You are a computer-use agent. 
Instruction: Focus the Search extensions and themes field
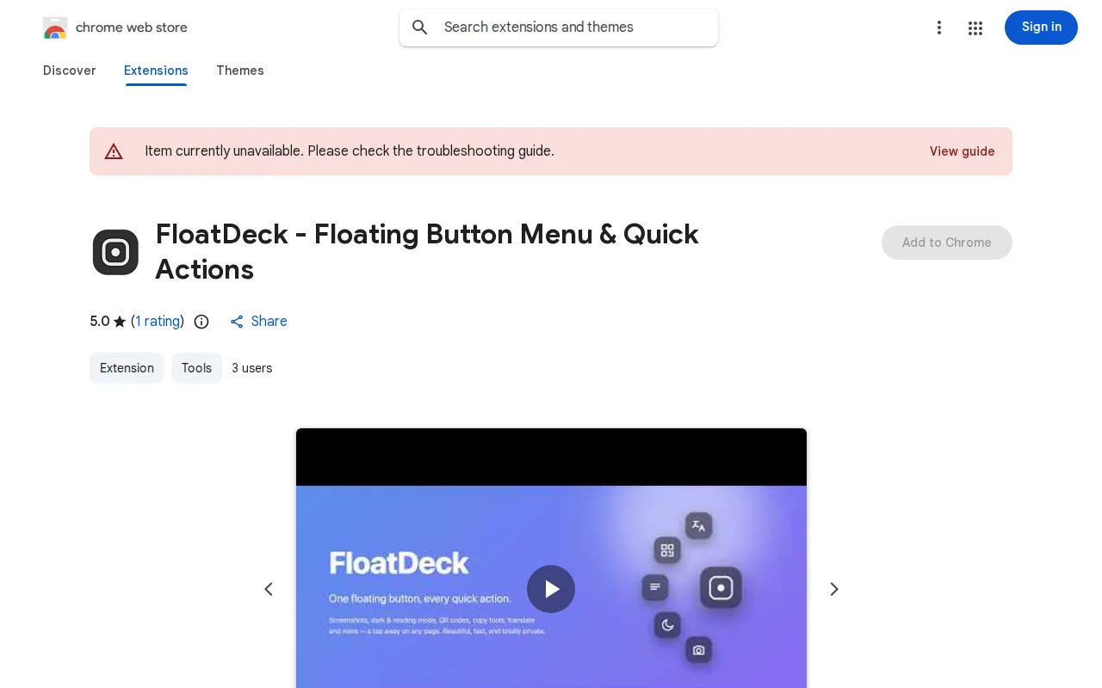coord(559,28)
